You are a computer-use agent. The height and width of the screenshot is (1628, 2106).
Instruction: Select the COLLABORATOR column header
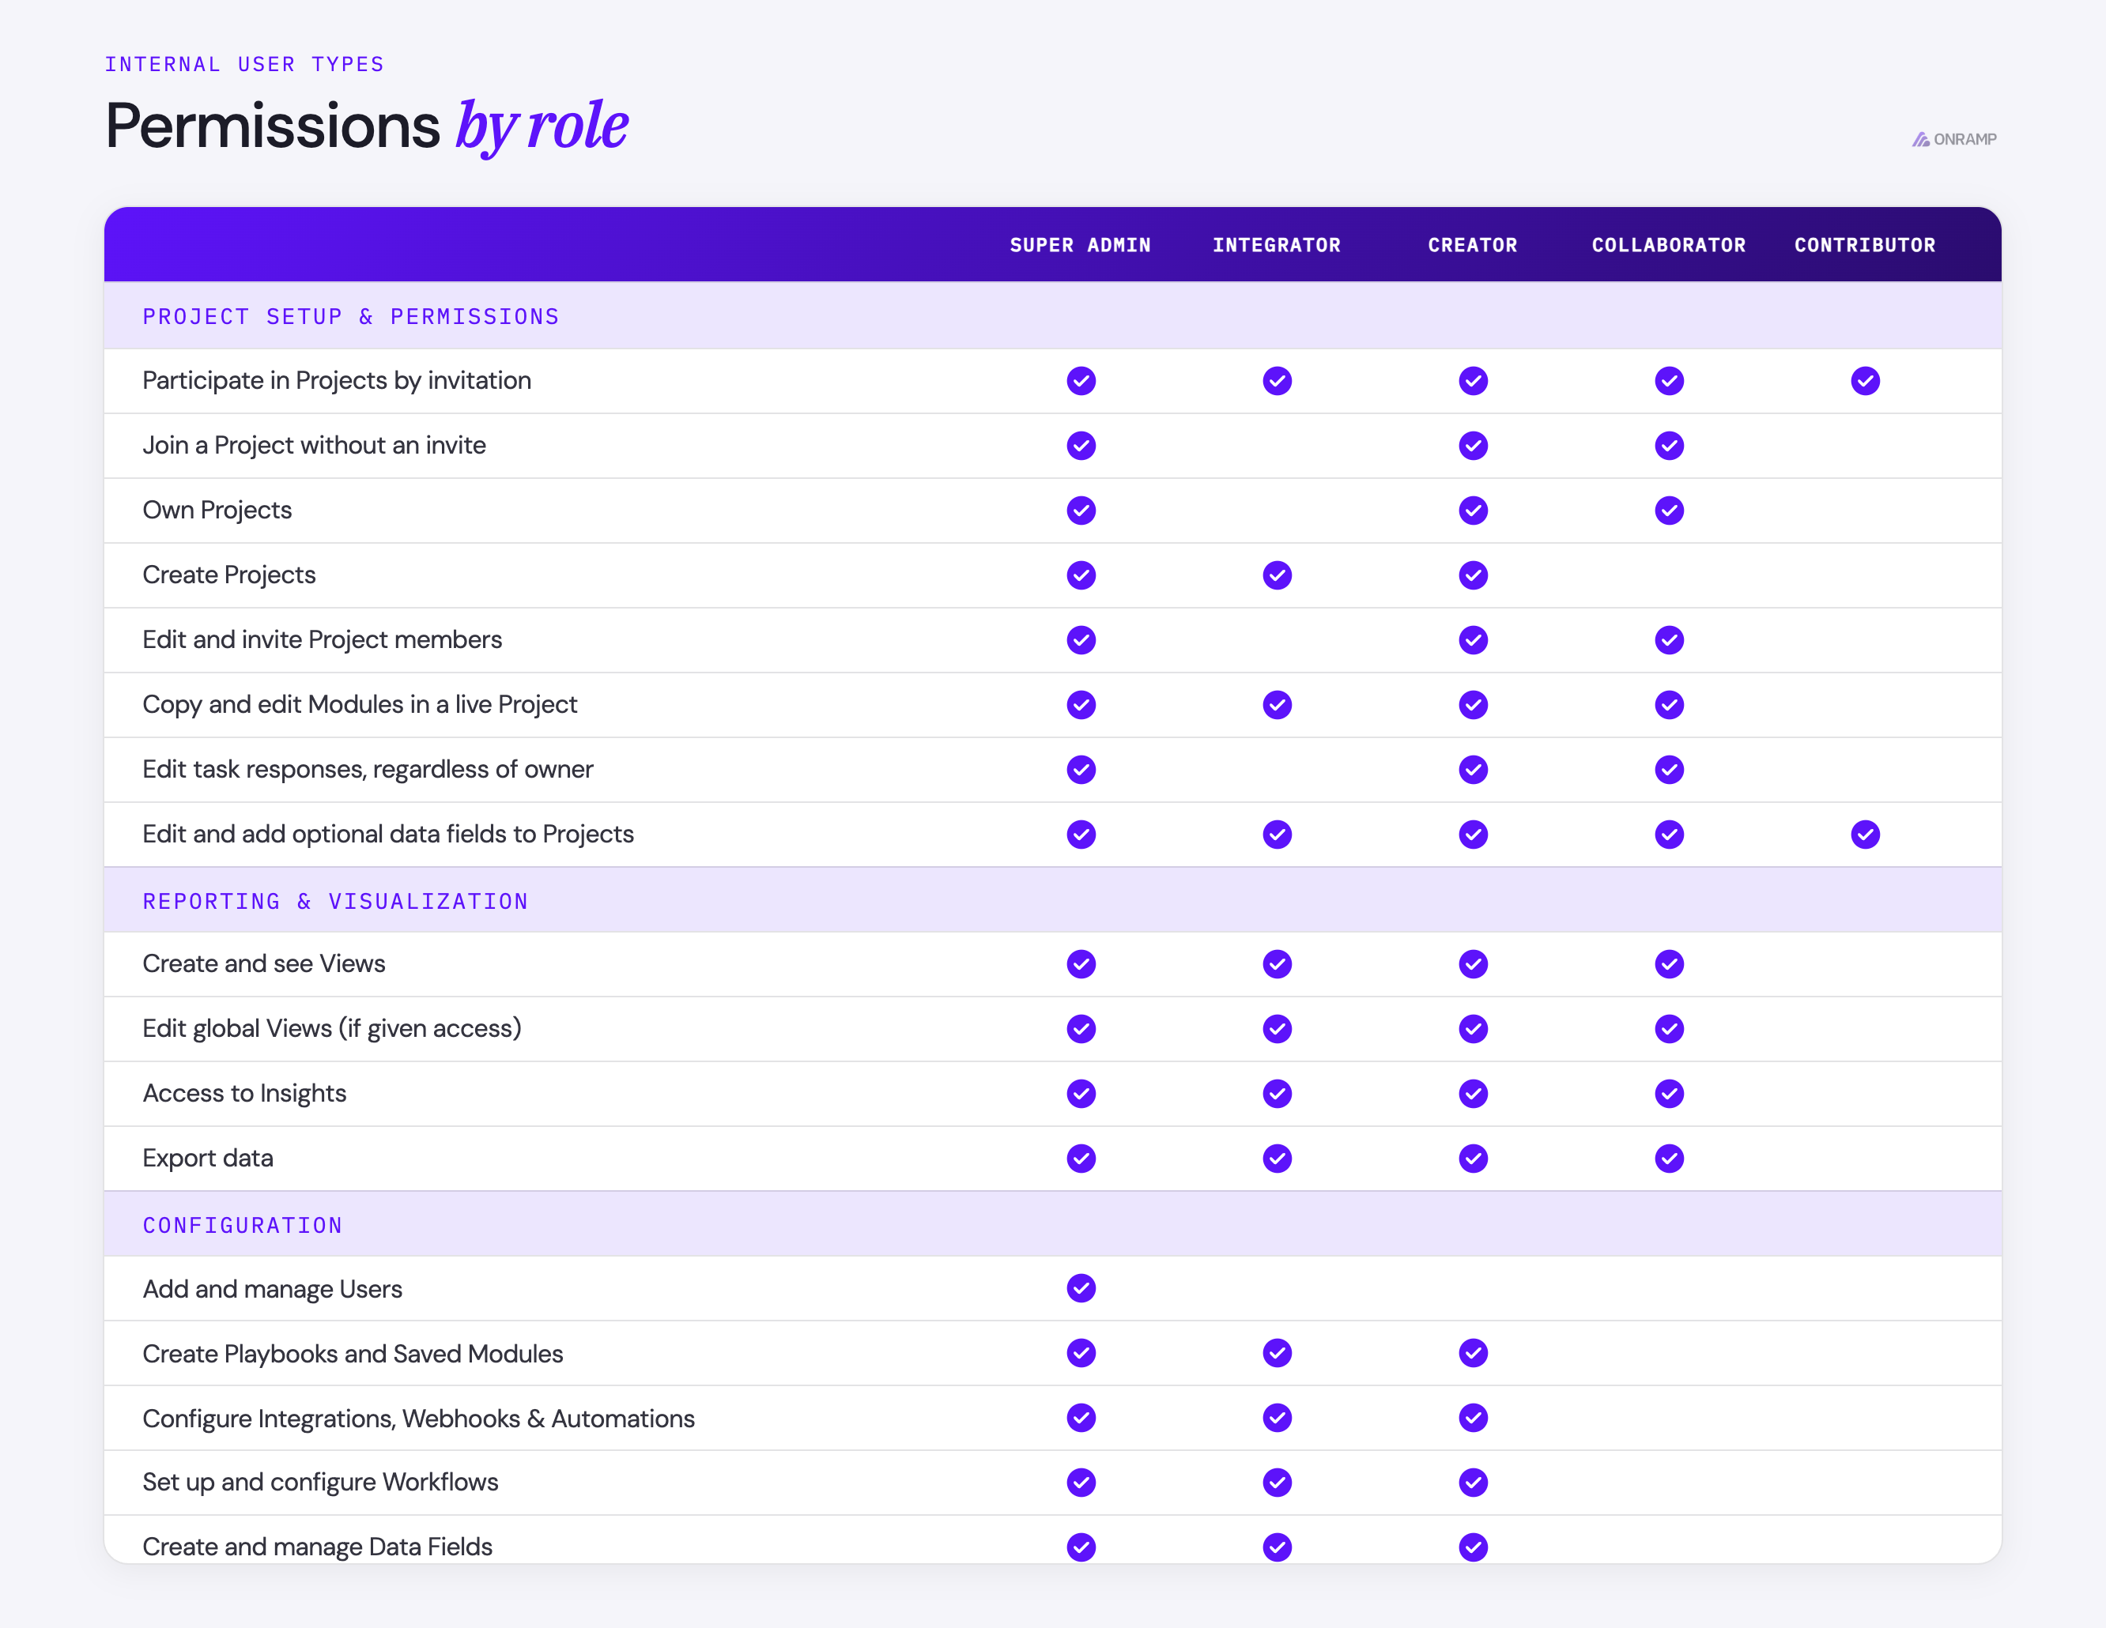click(x=1668, y=245)
